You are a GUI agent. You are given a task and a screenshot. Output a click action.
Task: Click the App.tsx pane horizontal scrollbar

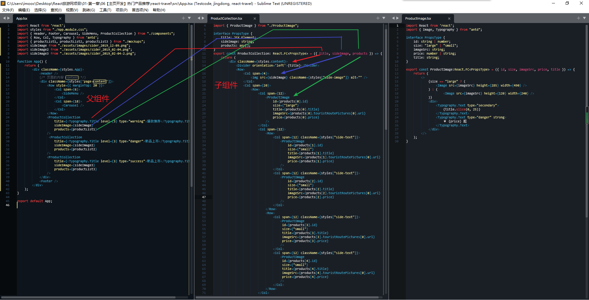point(89,297)
